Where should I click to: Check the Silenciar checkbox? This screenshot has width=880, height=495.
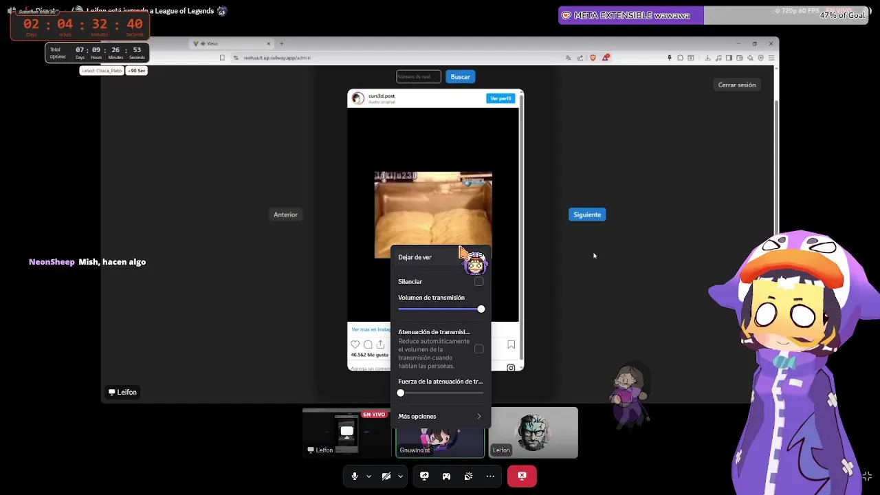click(479, 281)
